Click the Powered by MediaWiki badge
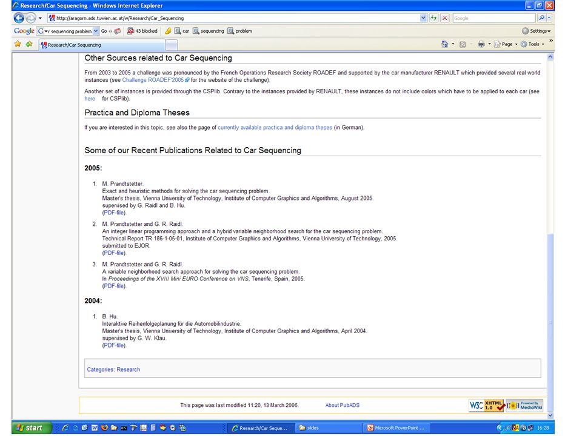Image resolution: width=582 pixels, height=436 pixels. pyautogui.click(x=525, y=405)
